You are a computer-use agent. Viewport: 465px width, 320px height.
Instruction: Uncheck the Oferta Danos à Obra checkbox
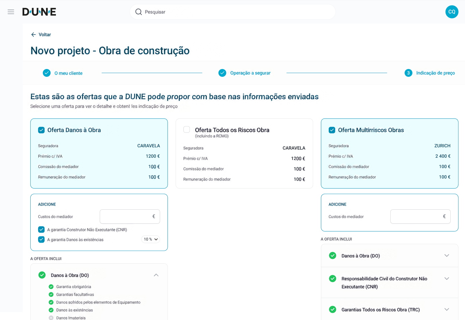coord(41,130)
